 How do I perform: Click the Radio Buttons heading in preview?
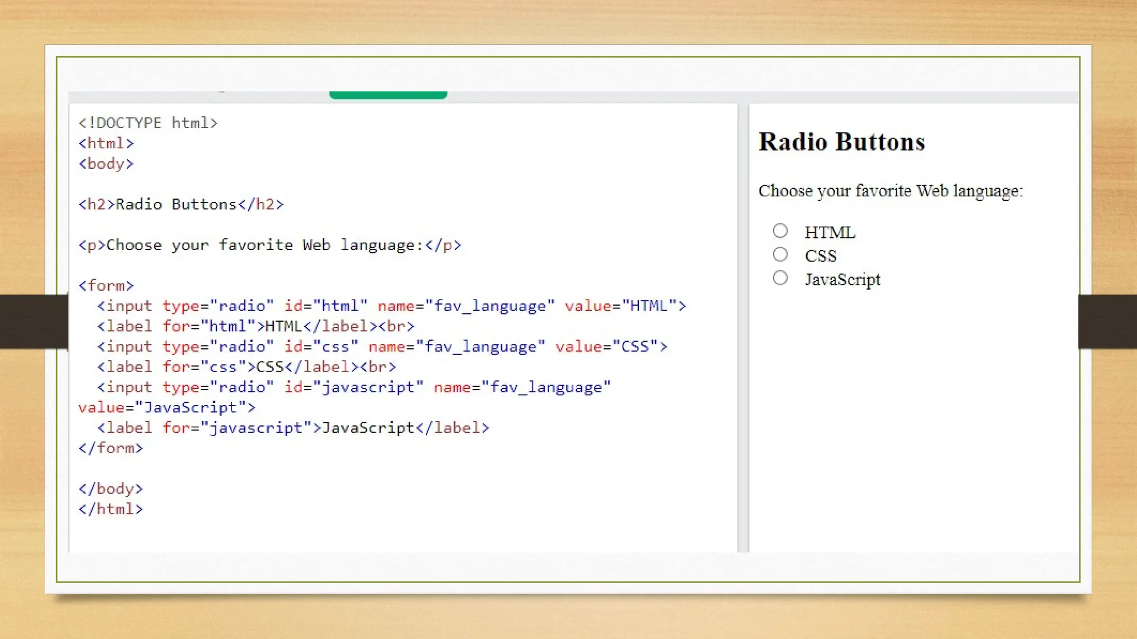coord(842,142)
